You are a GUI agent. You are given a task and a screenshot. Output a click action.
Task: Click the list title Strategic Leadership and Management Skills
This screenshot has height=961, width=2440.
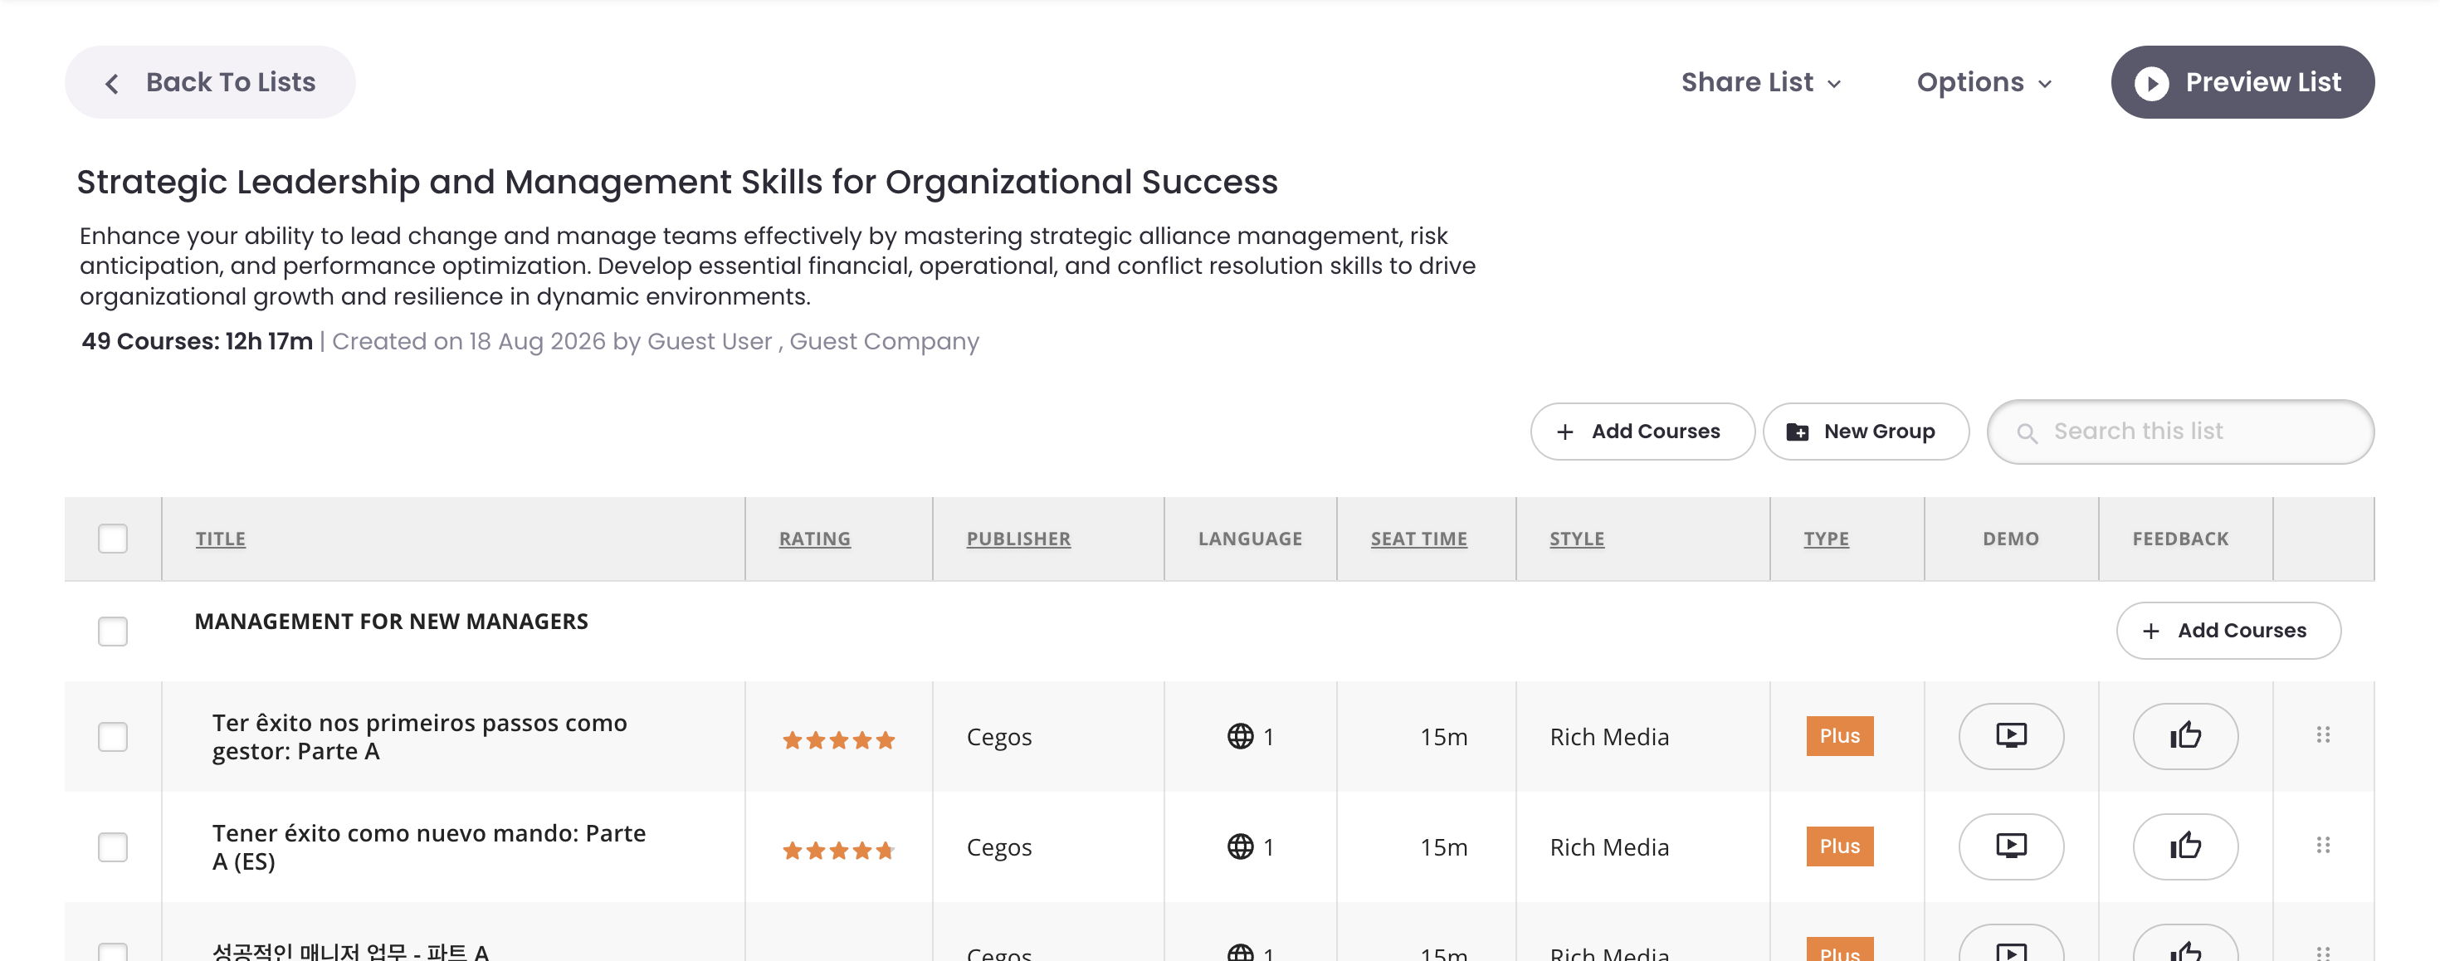point(677,182)
